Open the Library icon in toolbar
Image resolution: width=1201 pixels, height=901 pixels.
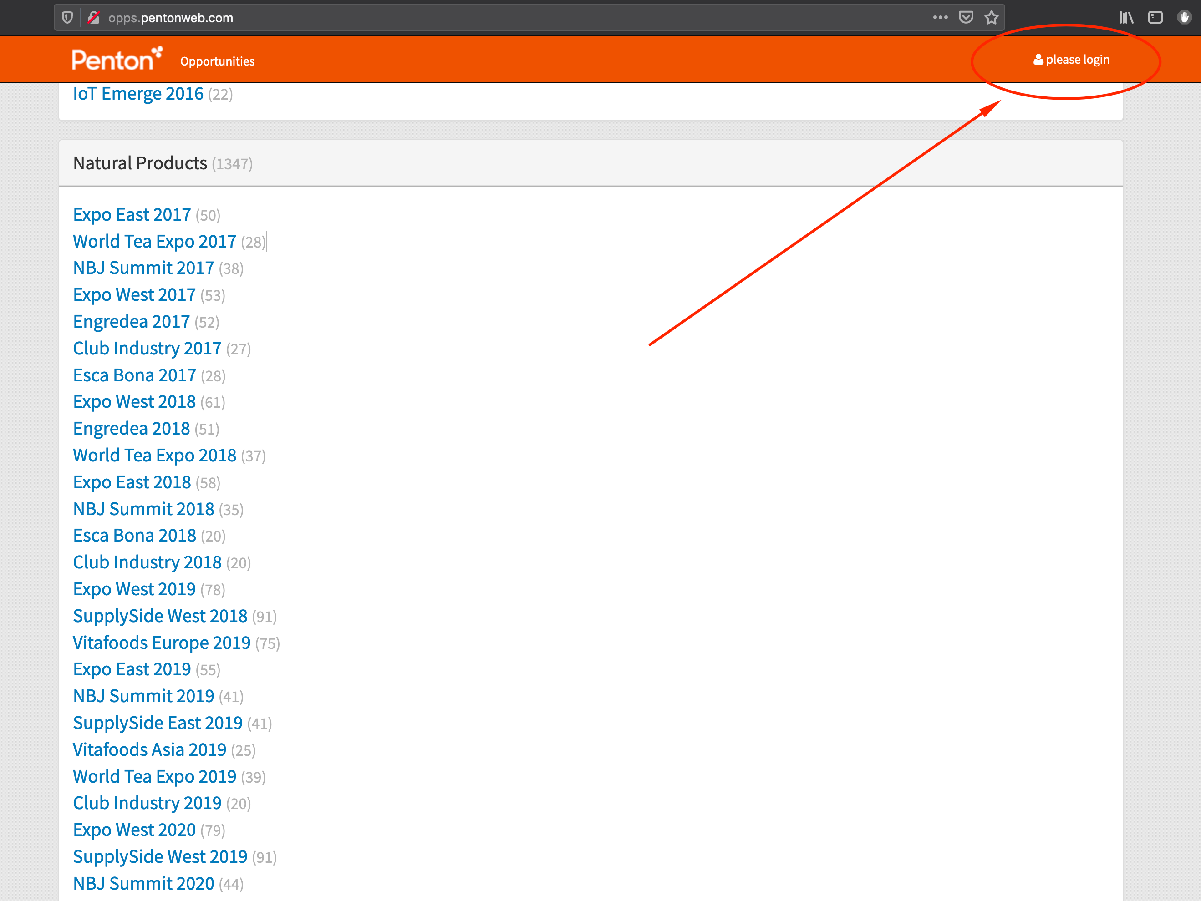(1126, 17)
